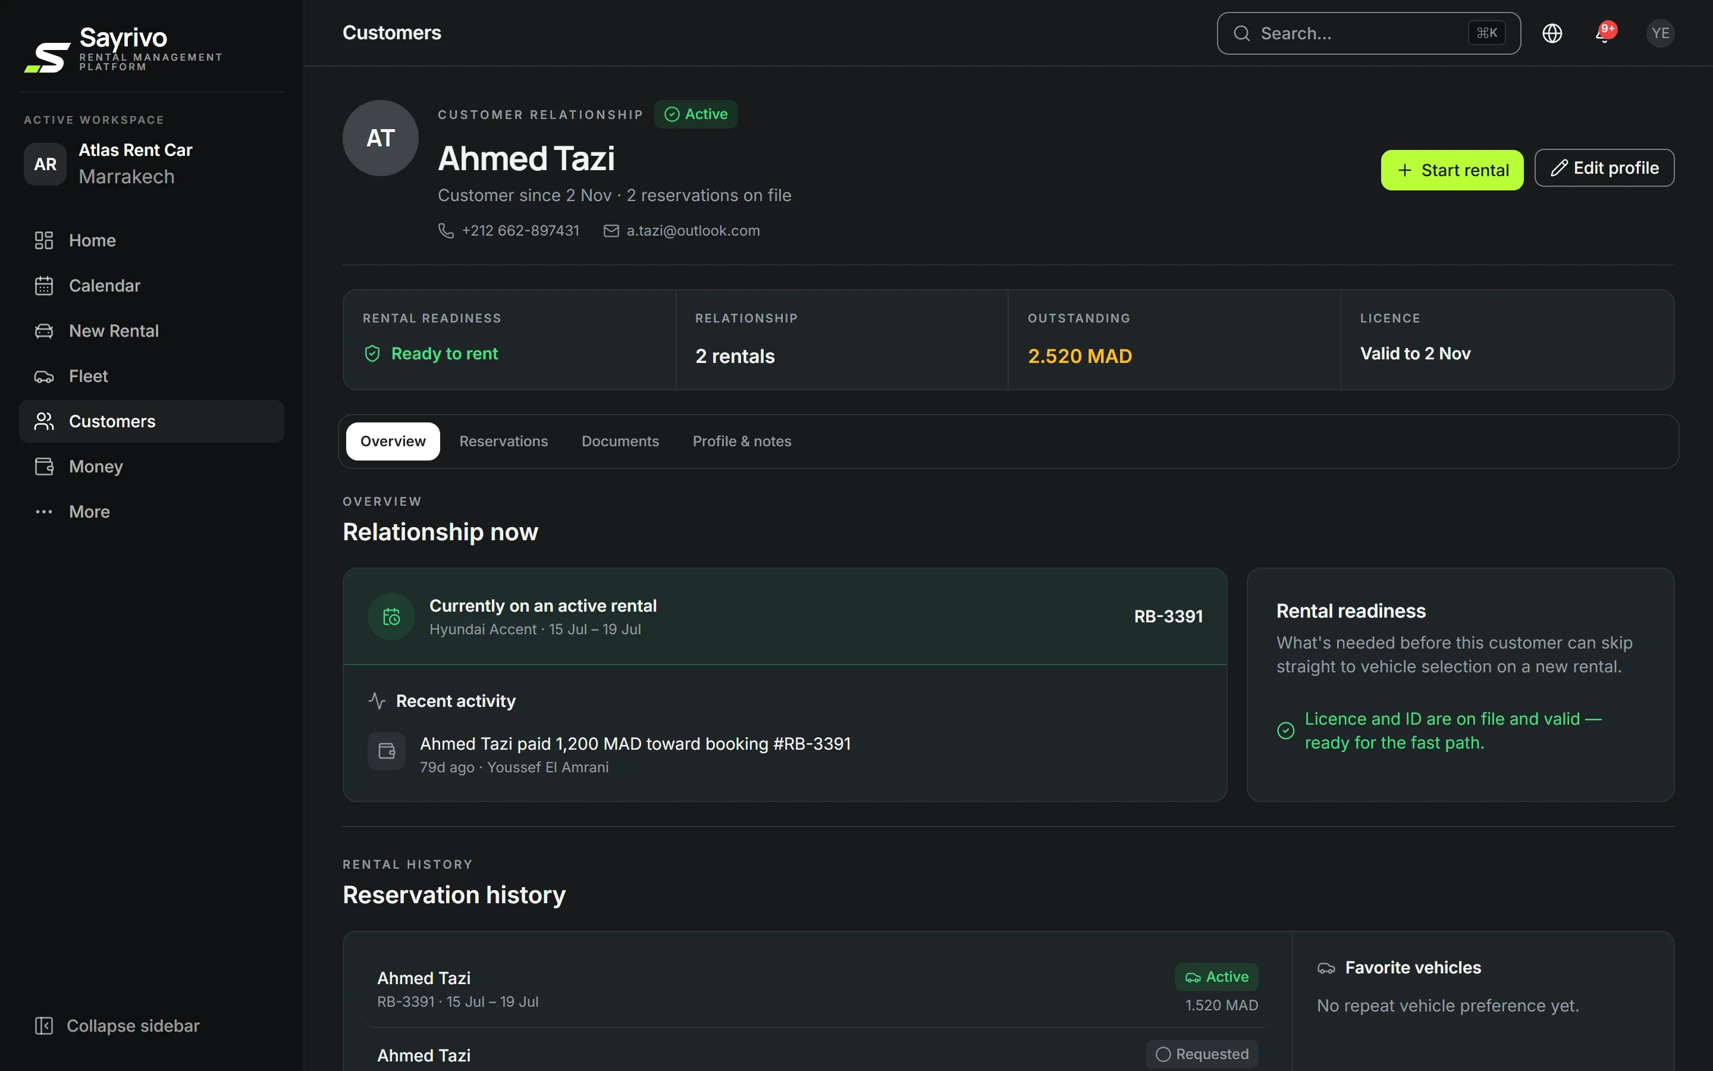Click the 2.520 MAD outstanding amount
The height and width of the screenshot is (1071, 1713).
(x=1080, y=356)
